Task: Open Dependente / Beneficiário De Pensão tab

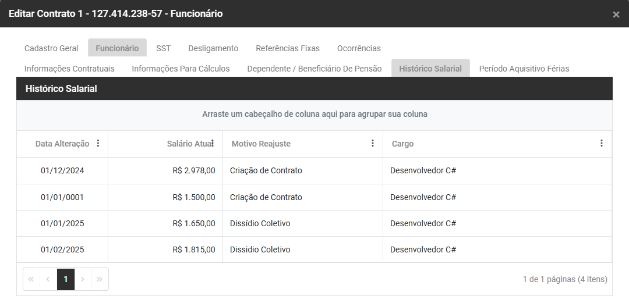Action: (314, 69)
